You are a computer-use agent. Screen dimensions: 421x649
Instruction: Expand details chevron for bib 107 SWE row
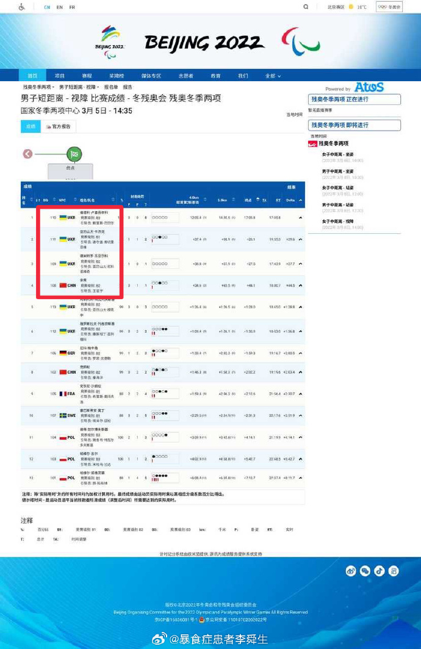301,415
